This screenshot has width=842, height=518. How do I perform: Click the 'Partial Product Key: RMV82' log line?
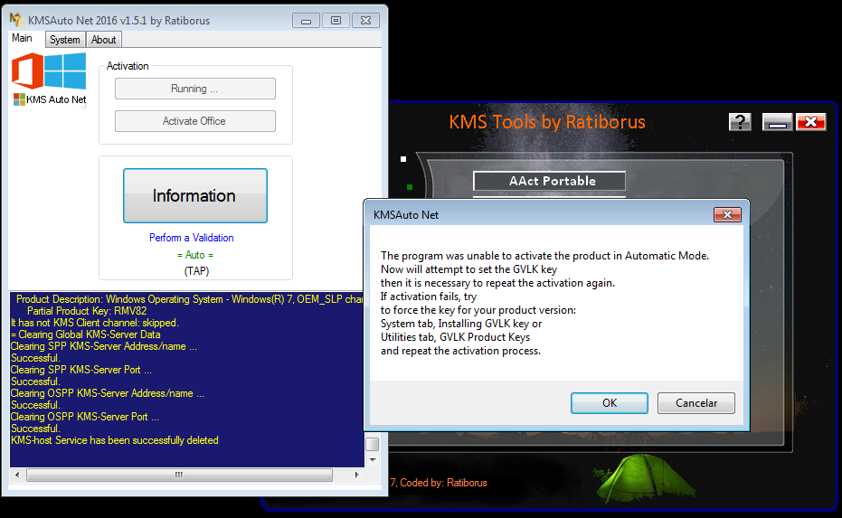pyautogui.click(x=87, y=311)
